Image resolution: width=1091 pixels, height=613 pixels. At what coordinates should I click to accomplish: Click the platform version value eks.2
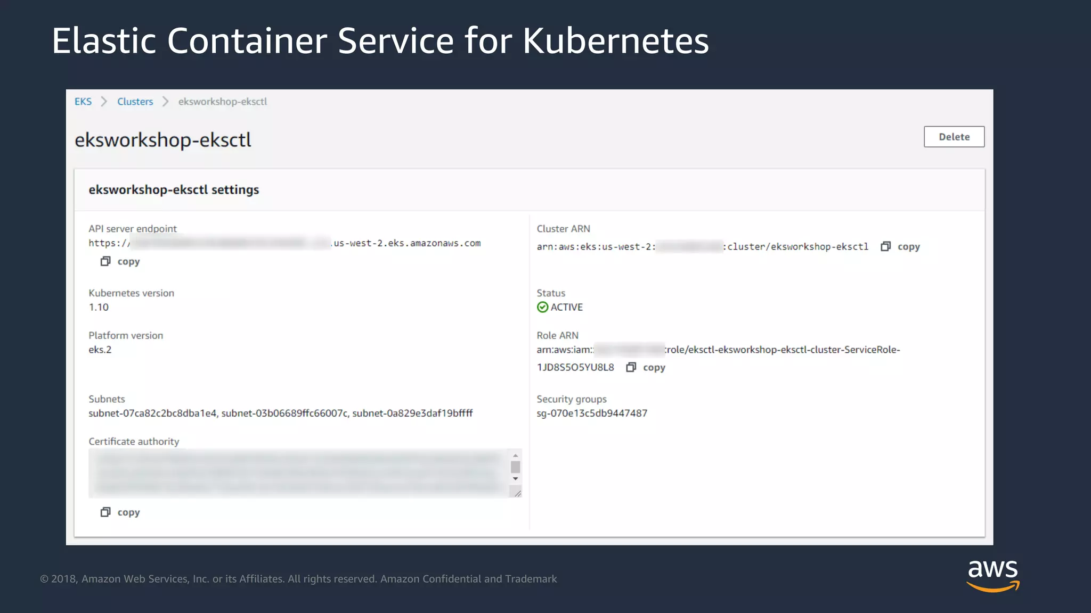(x=100, y=350)
